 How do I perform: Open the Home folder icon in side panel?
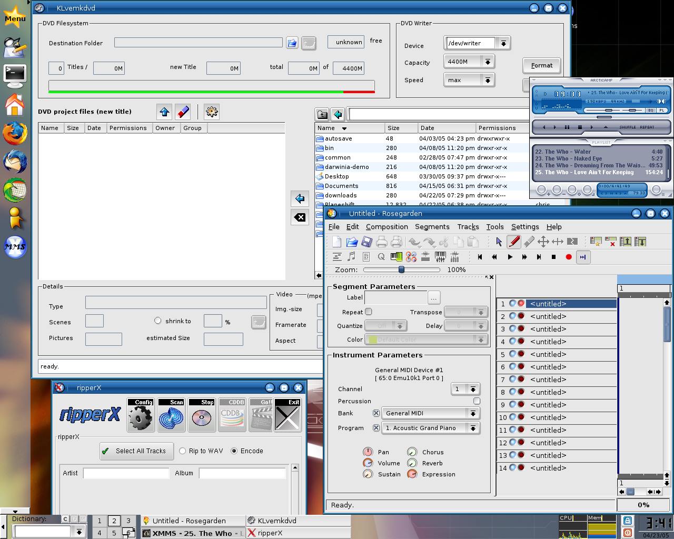pos(15,104)
